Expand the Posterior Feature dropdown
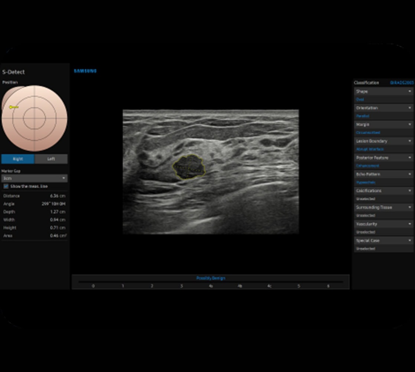Image resolution: width=415 pixels, height=372 pixels. 384,158
